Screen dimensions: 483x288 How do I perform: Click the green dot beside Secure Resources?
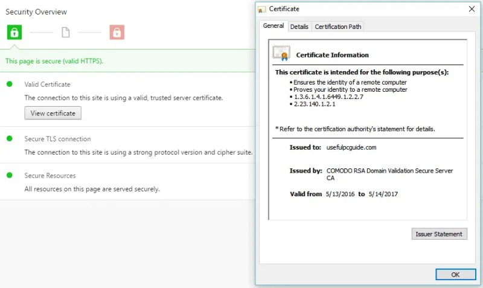(10, 175)
